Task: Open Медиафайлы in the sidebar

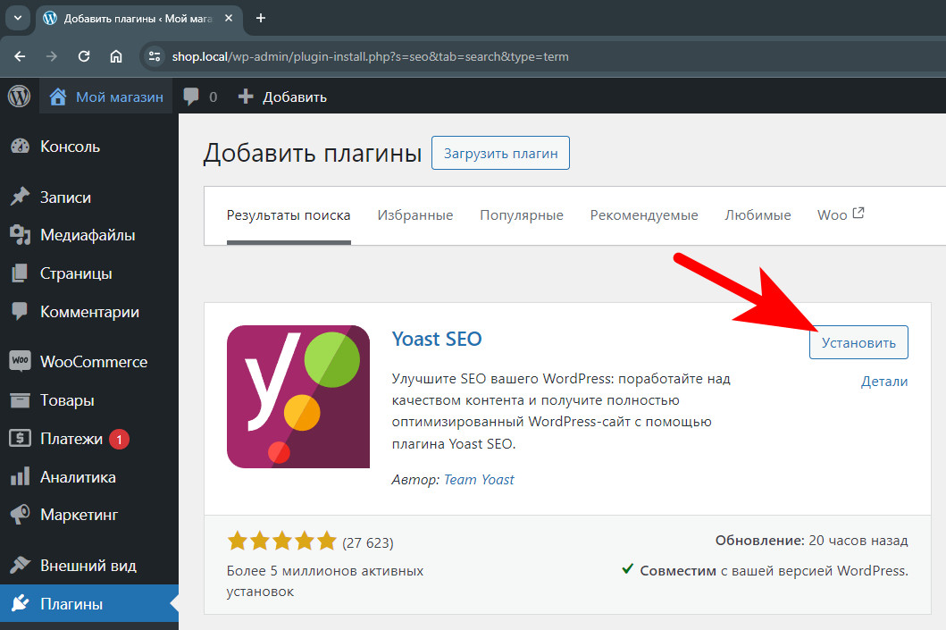Action: pyautogui.click(x=89, y=235)
